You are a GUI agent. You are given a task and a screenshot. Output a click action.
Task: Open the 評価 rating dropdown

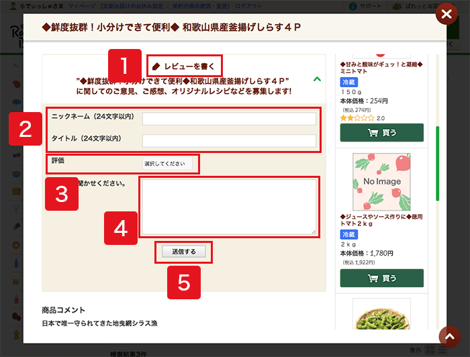167,163
